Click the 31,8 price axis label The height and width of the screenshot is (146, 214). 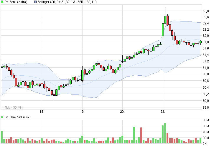(206, 42)
